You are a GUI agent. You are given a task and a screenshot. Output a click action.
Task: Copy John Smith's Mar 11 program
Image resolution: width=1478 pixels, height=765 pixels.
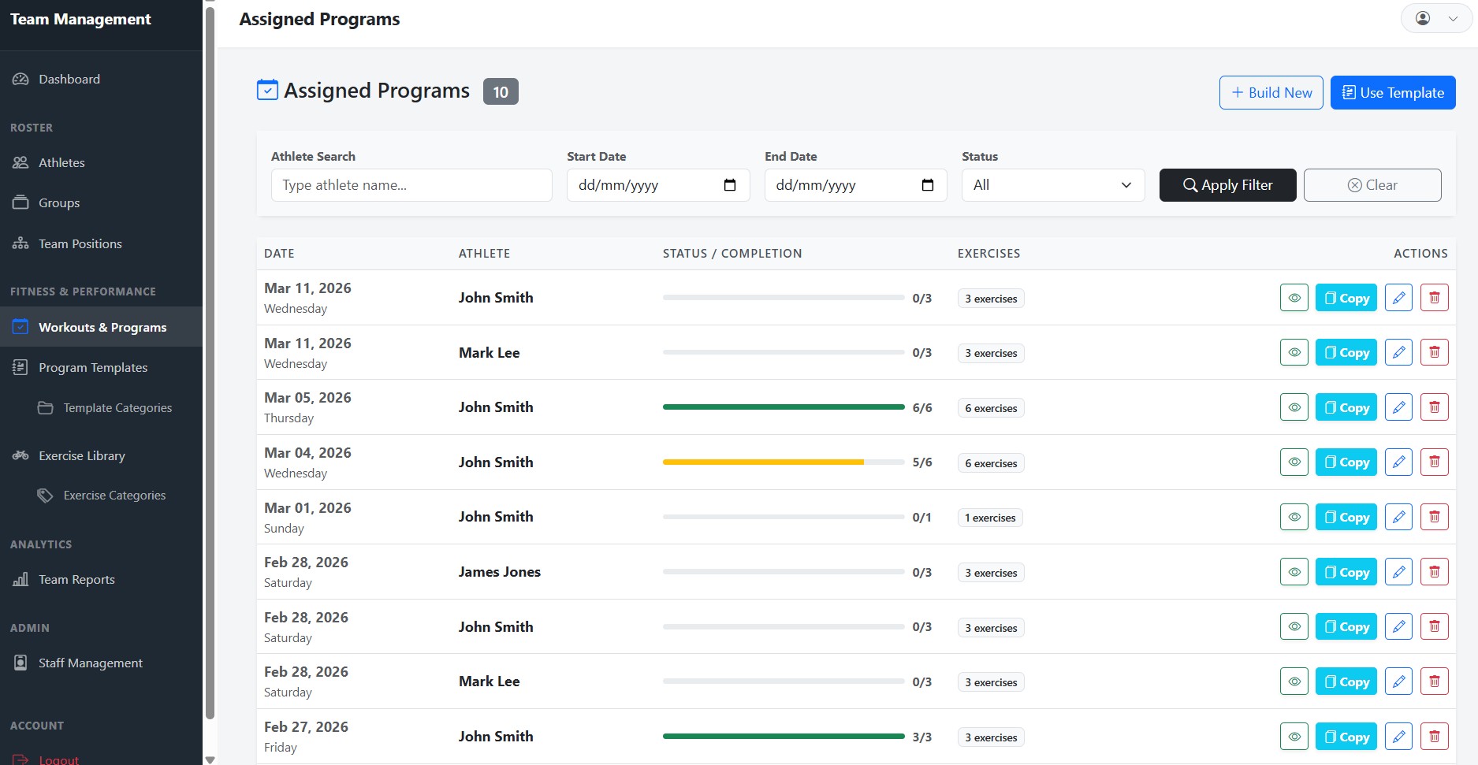1346,298
